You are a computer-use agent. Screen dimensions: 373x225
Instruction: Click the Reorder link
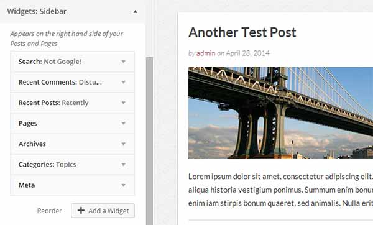click(49, 211)
